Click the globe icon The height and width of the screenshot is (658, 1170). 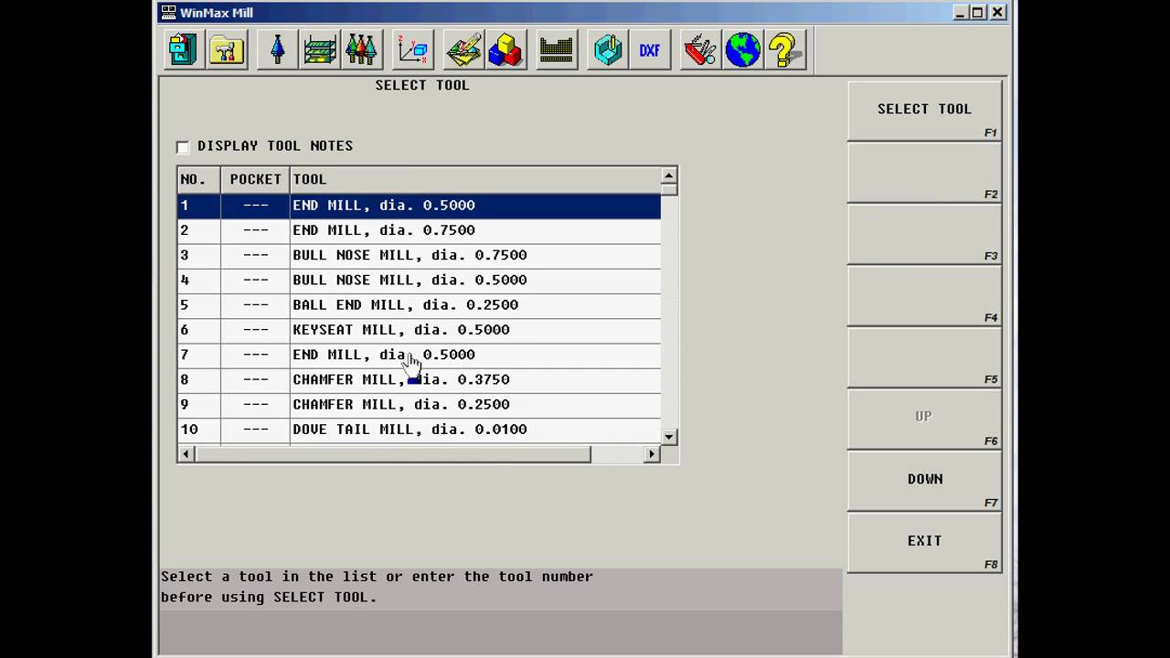[x=743, y=49]
